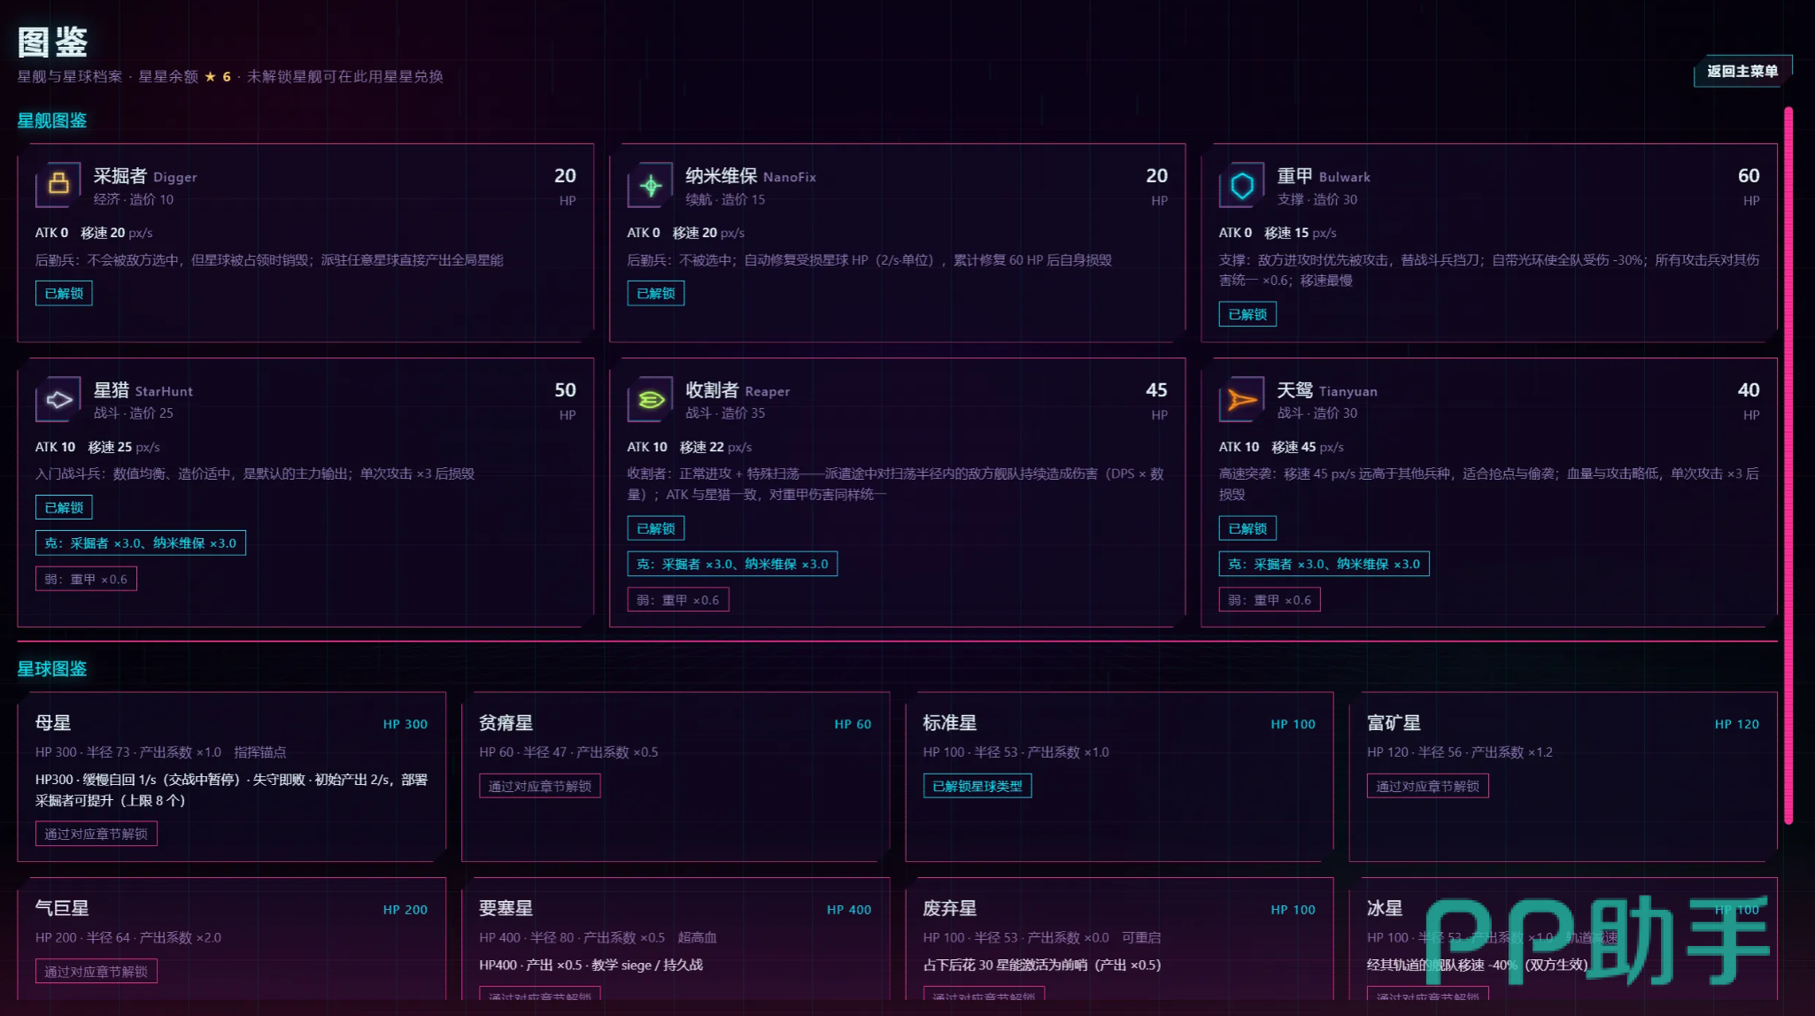Click 通过对应章节解锁 on 贫瘠星 card
The width and height of the screenshot is (1815, 1016).
coord(540,786)
